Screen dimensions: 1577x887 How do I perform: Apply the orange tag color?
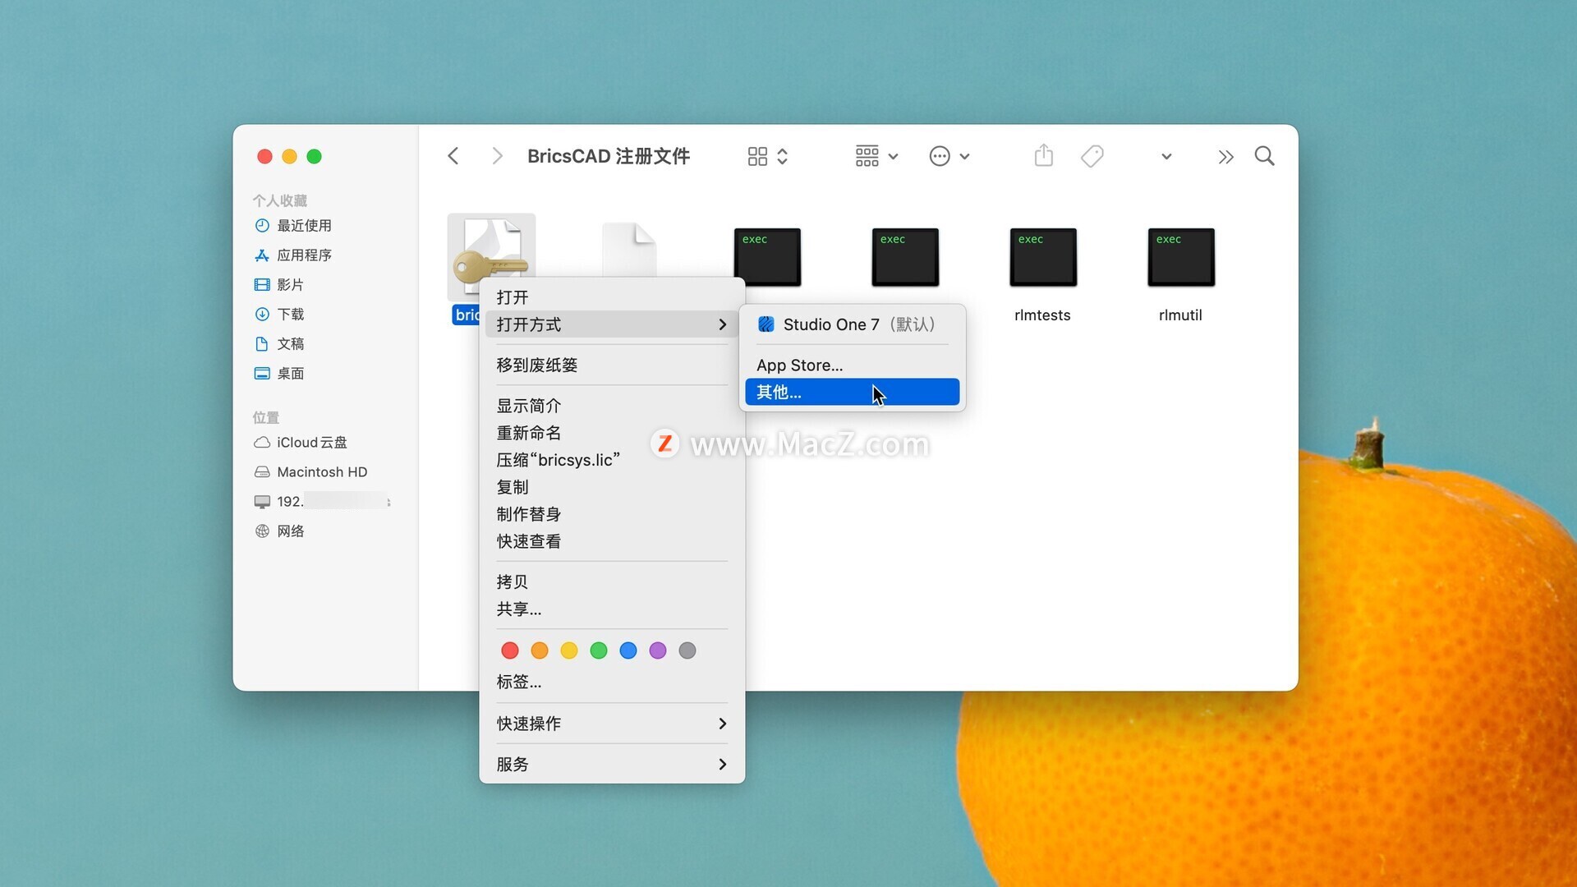point(540,650)
